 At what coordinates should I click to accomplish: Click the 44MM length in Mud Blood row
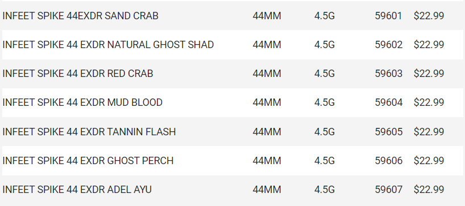click(x=267, y=102)
